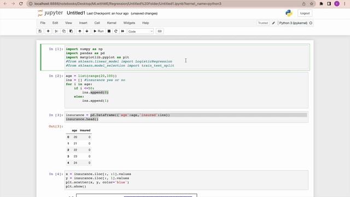
Task: Click the Out[3] output prompt
Action: click(x=56, y=126)
